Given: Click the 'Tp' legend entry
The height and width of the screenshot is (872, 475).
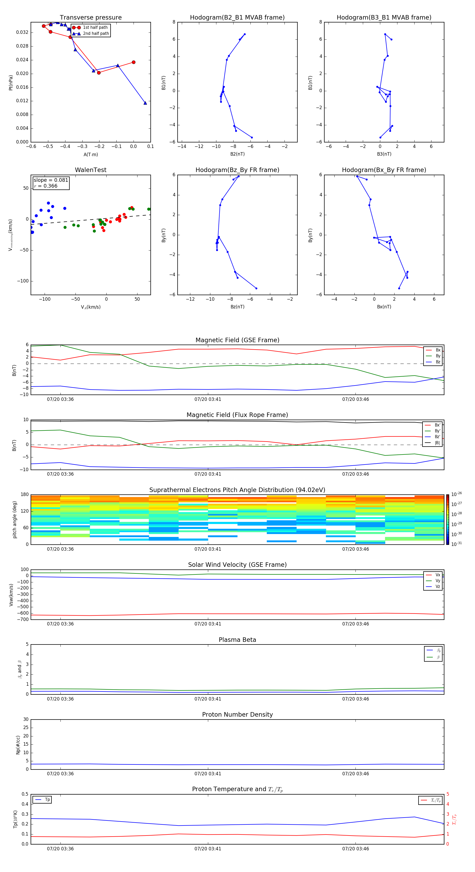Looking at the screenshot, I should tap(42, 800).
